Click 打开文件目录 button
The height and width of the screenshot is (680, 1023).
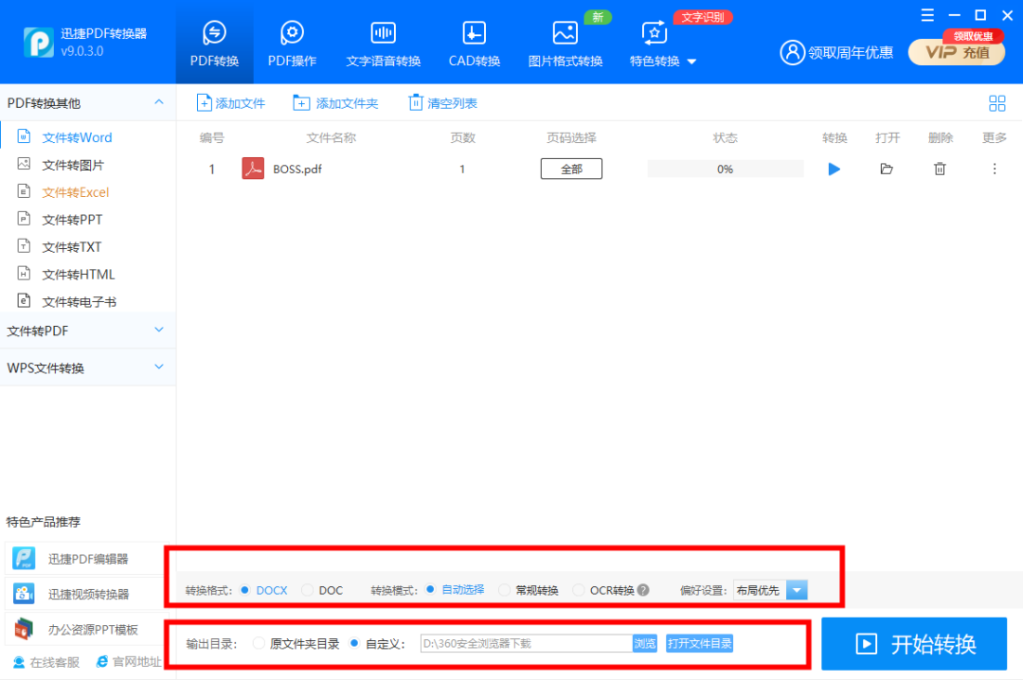click(699, 643)
